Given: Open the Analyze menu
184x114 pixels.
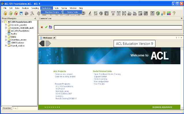Looking at the screenshot, I should [25, 8].
